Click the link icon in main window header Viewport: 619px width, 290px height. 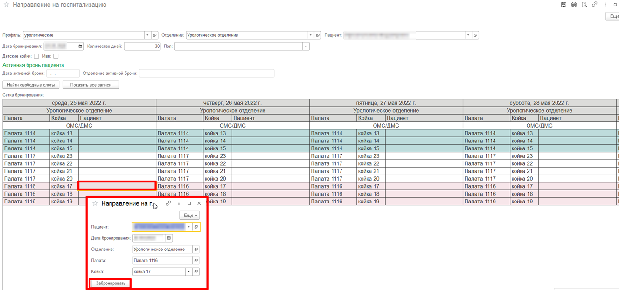594,5
